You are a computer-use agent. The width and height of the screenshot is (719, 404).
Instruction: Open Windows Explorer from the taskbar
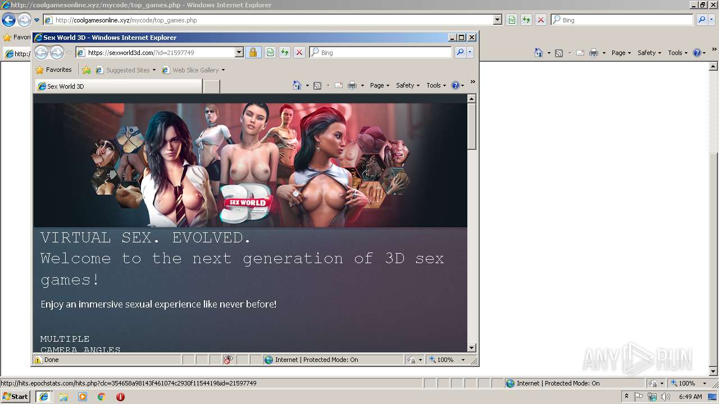(x=63, y=397)
